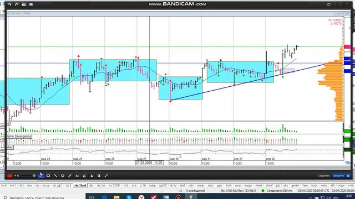The width and height of the screenshot is (355, 199).
Task: Select the highlighted arrow drawing tool
Action: pyautogui.click(x=41, y=175)
